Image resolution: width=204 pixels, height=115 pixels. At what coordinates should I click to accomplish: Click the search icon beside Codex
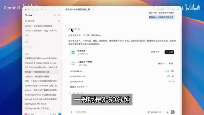click(55, 15)
